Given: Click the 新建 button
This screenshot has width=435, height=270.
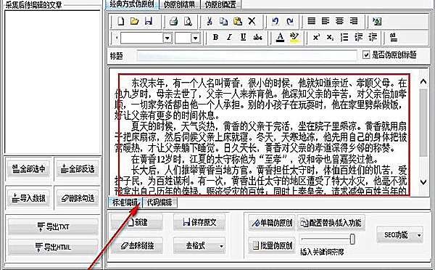Looking at the screenshot, I should (x=137, y=222).
